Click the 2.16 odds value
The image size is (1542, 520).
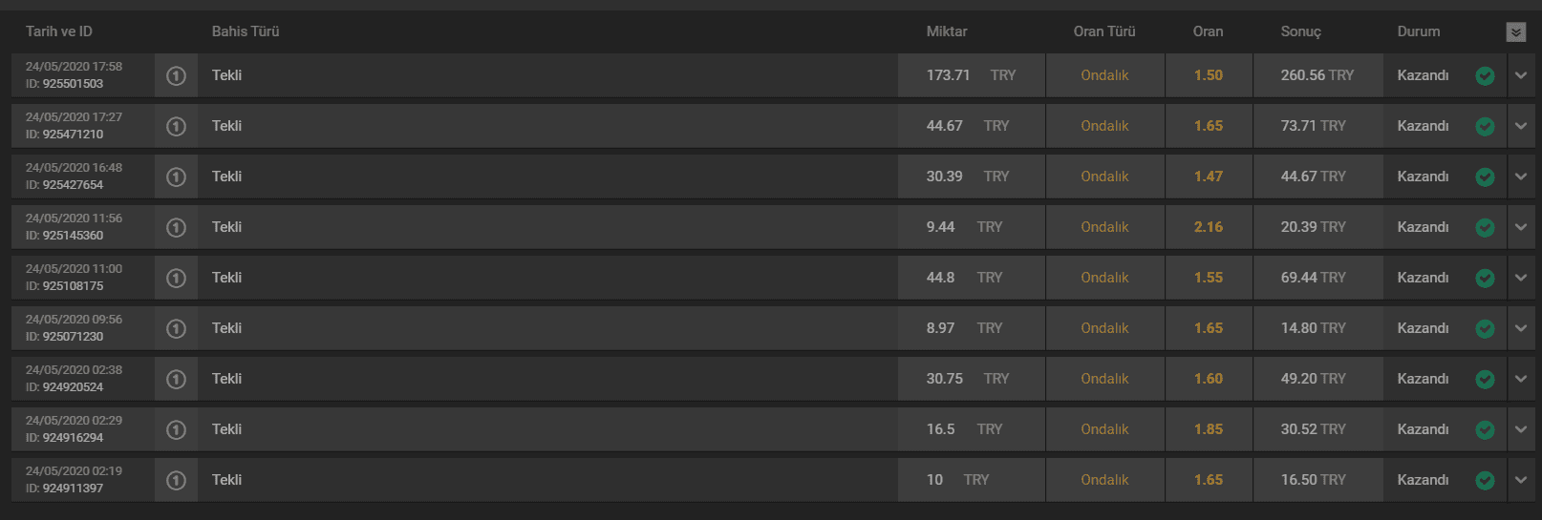[1209, 227]
